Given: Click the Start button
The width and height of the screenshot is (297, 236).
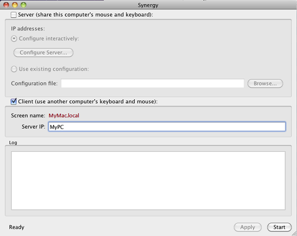Looking at the screenshot, I should tap(279, 227).
